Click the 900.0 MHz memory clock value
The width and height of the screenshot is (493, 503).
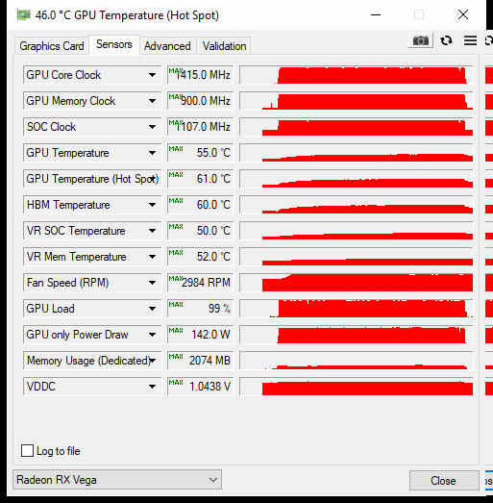pos(201,101)
